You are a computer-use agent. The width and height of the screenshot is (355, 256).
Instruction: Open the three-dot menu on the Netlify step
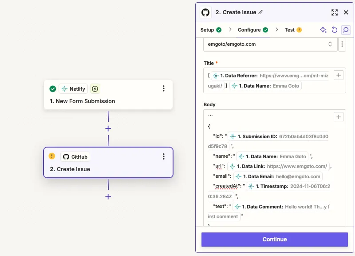[x=163, y=88]
